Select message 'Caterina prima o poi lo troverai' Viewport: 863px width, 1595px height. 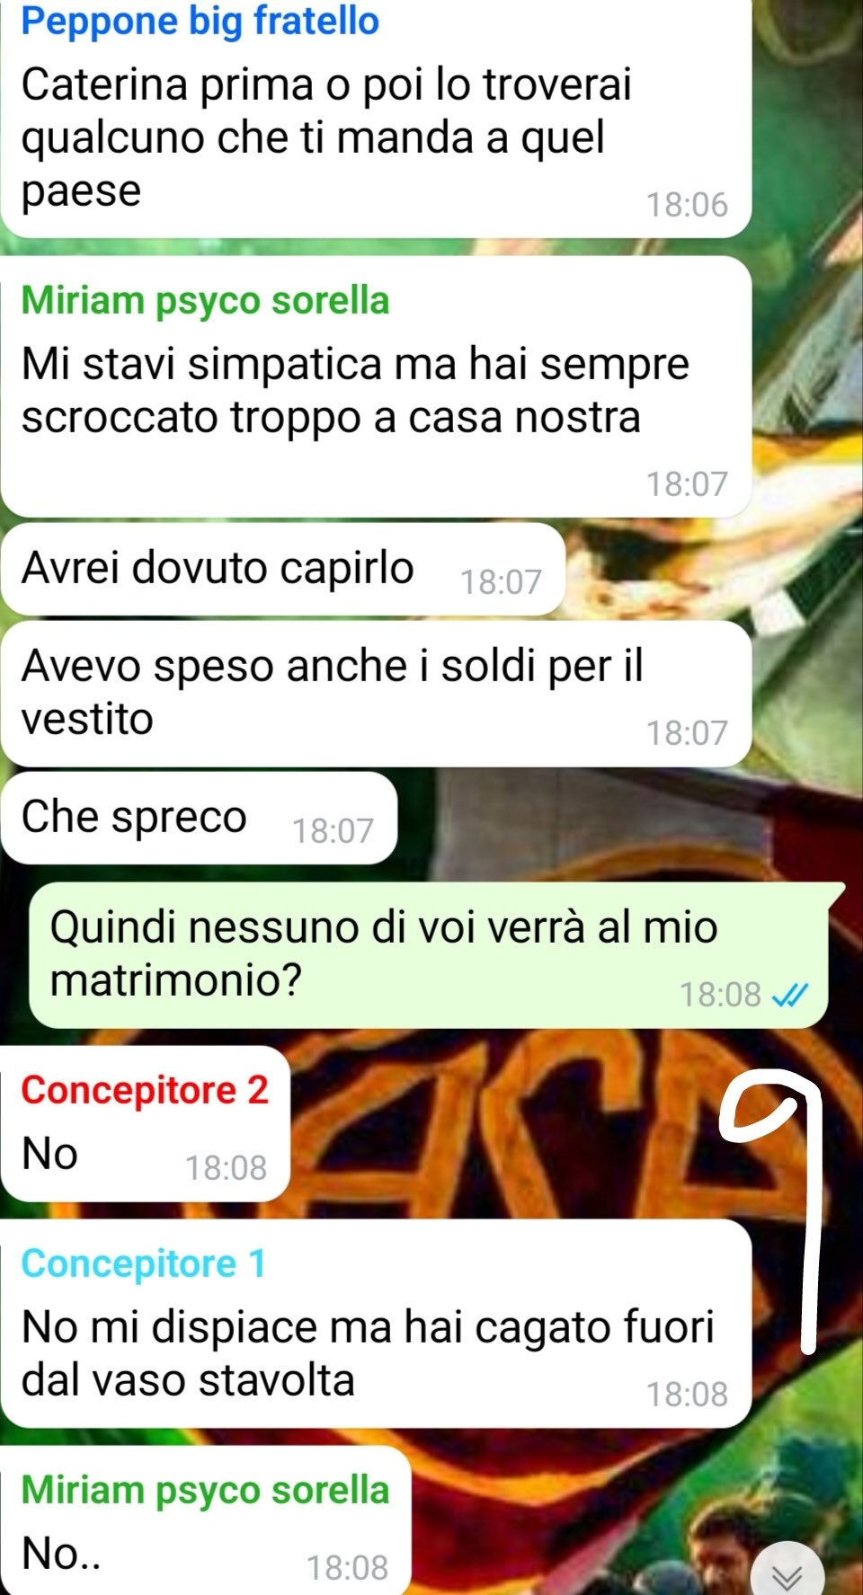[x=376, y=119]
